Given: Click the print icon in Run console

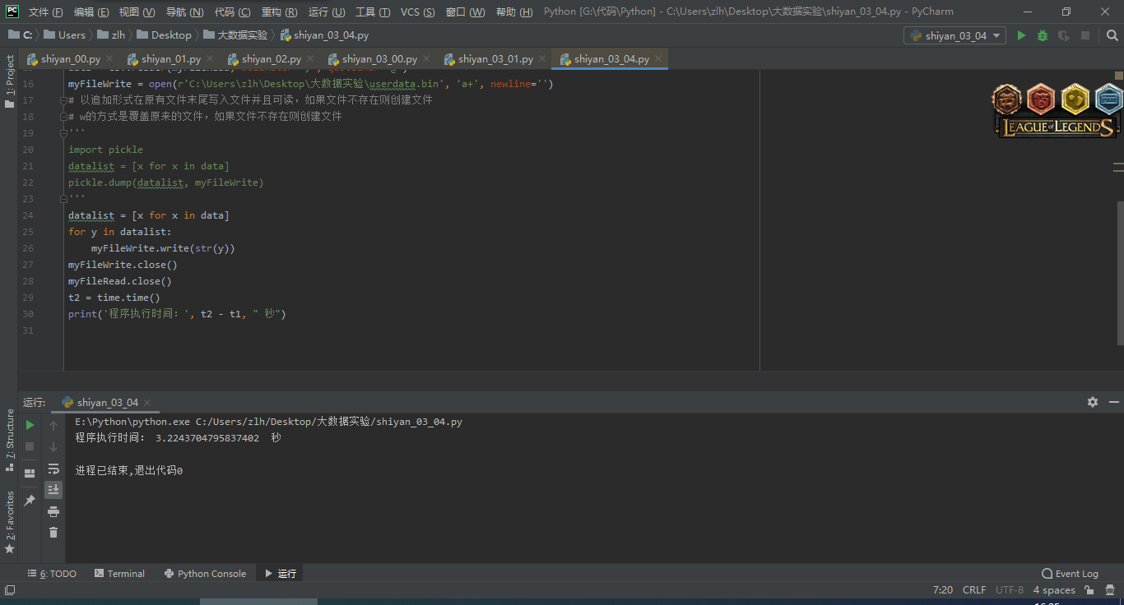Looking at the screenshot, I should pos(53,511).
